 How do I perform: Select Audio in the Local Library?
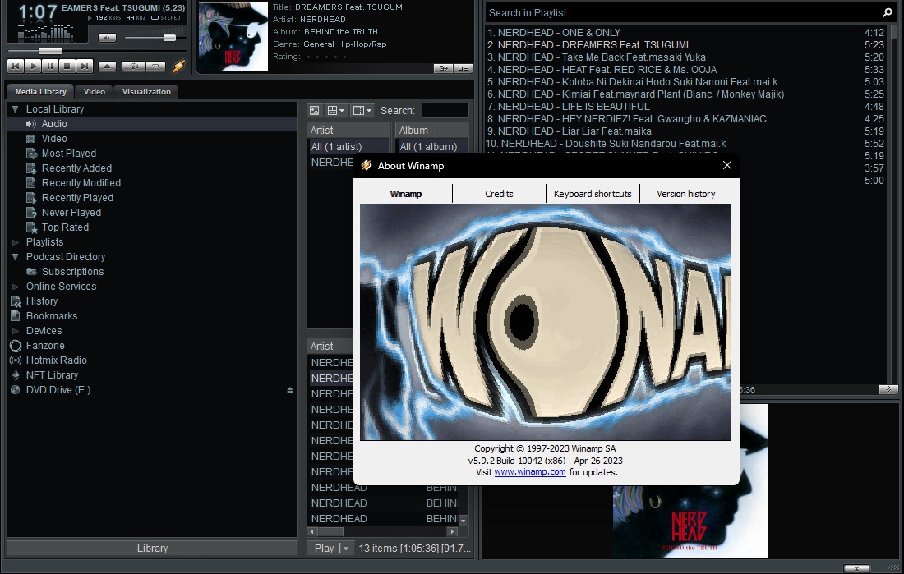pos(152,124)
